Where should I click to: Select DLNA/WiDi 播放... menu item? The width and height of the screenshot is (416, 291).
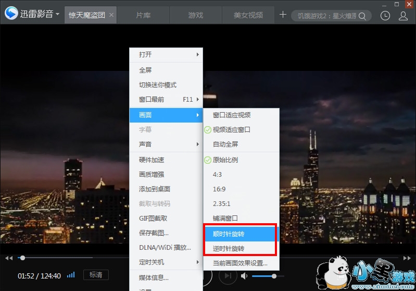[x=166, y=248]
